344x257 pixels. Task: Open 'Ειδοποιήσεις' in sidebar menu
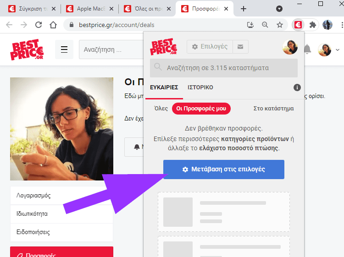pos(61,232)
